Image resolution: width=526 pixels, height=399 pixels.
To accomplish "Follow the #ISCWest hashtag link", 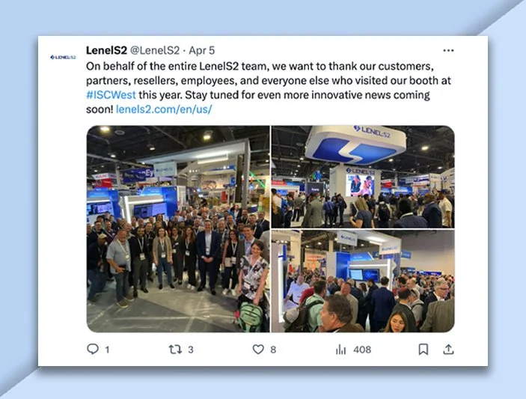I will [111, 95].
